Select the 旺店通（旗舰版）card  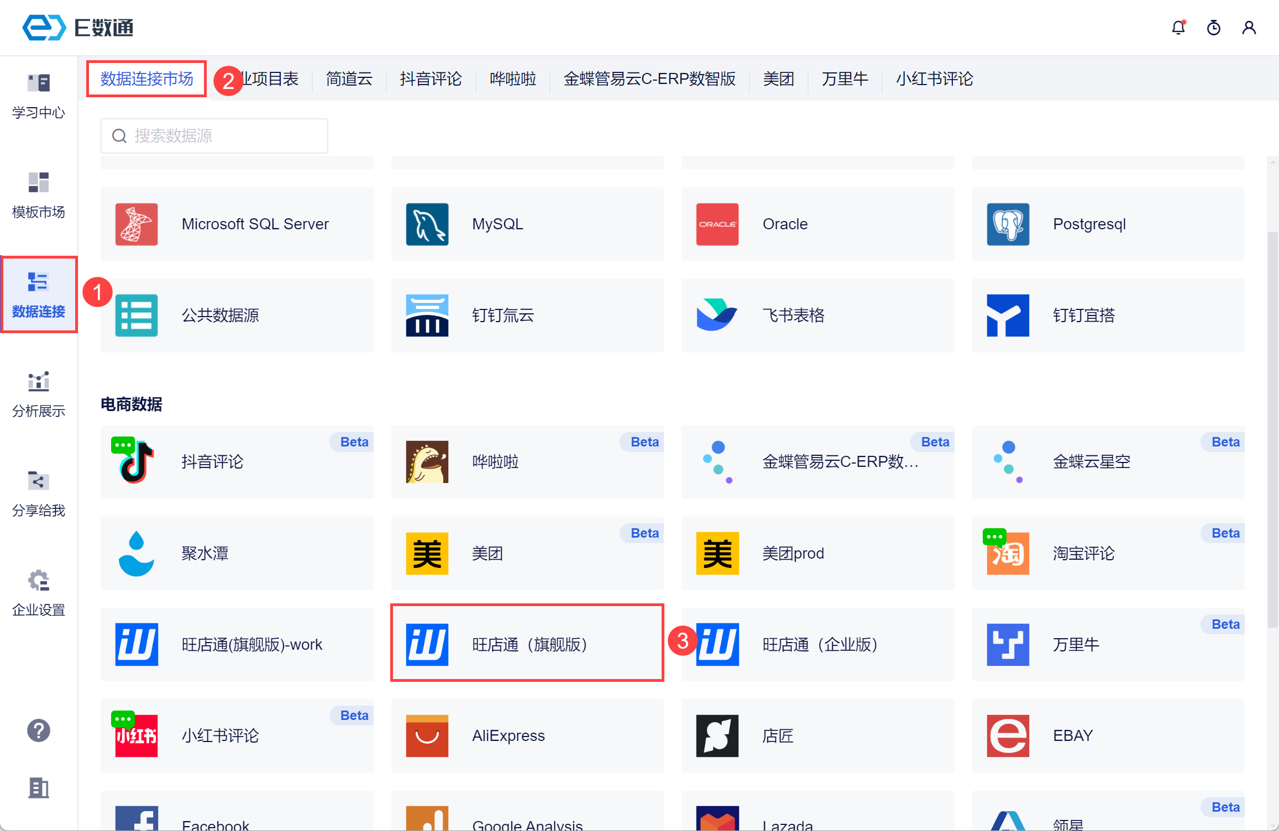click(x=527, y=644)
